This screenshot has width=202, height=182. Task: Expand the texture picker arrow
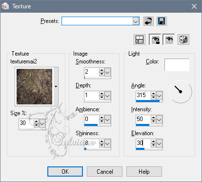pos(56,86)
